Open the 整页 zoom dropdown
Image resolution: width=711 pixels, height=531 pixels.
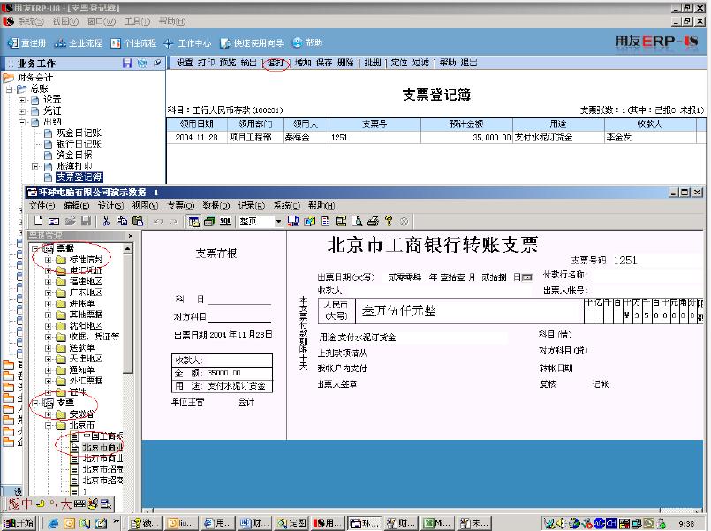pyautogui.click(x=278, y=221)
